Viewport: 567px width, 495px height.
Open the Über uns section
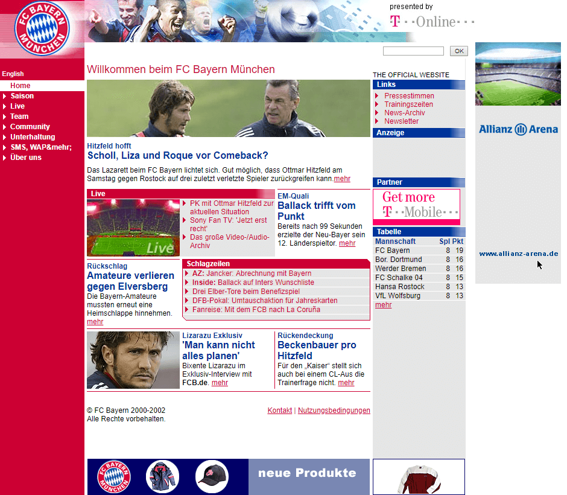point(26,158)
